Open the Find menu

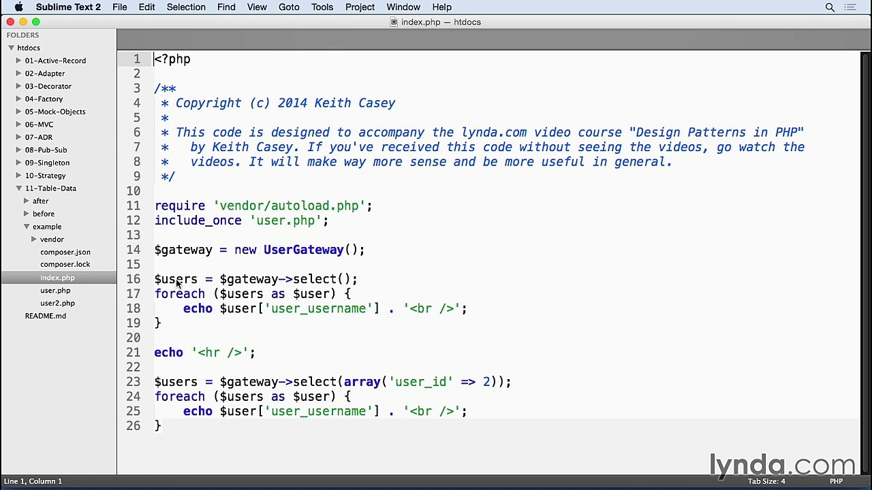coord(226,7)
